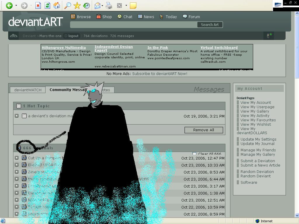Click journal icon in Oct 22, 10:59 PM row
The image size is (299, 224).
[x=24, y=207]
